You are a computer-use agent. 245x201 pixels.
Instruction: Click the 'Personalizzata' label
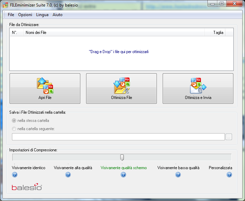click(x=220, y=168)
